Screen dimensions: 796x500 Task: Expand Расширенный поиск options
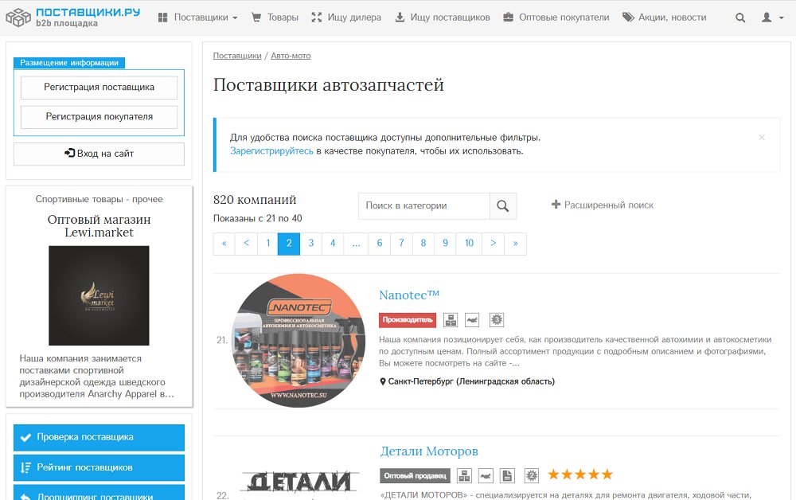603,205
